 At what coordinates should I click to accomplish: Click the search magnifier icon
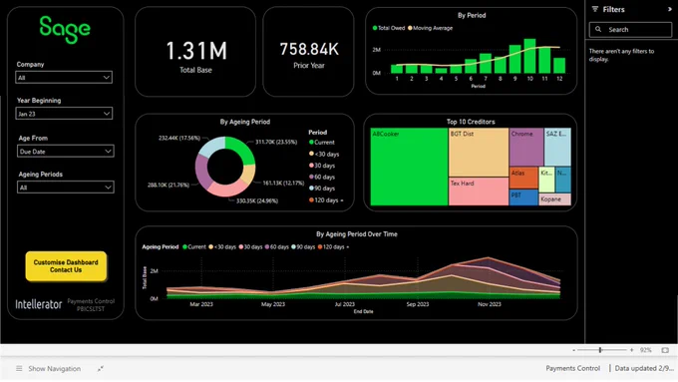598,29
